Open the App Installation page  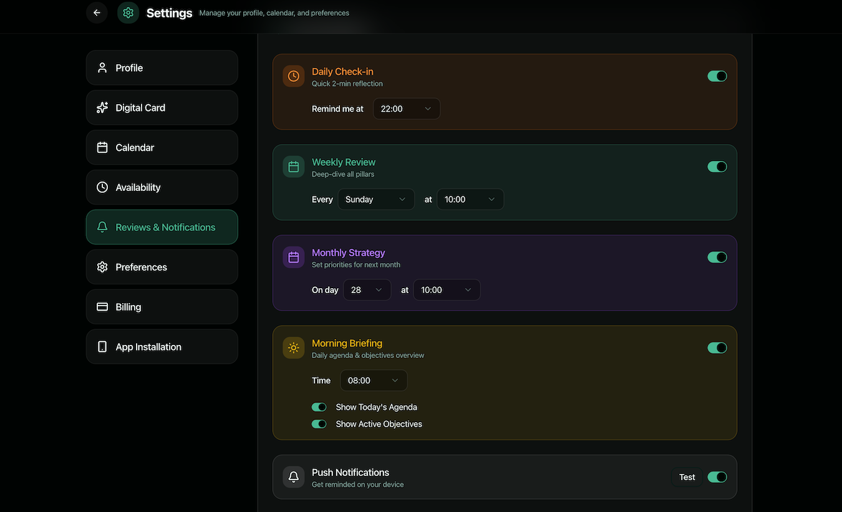(x=162, y=347)
